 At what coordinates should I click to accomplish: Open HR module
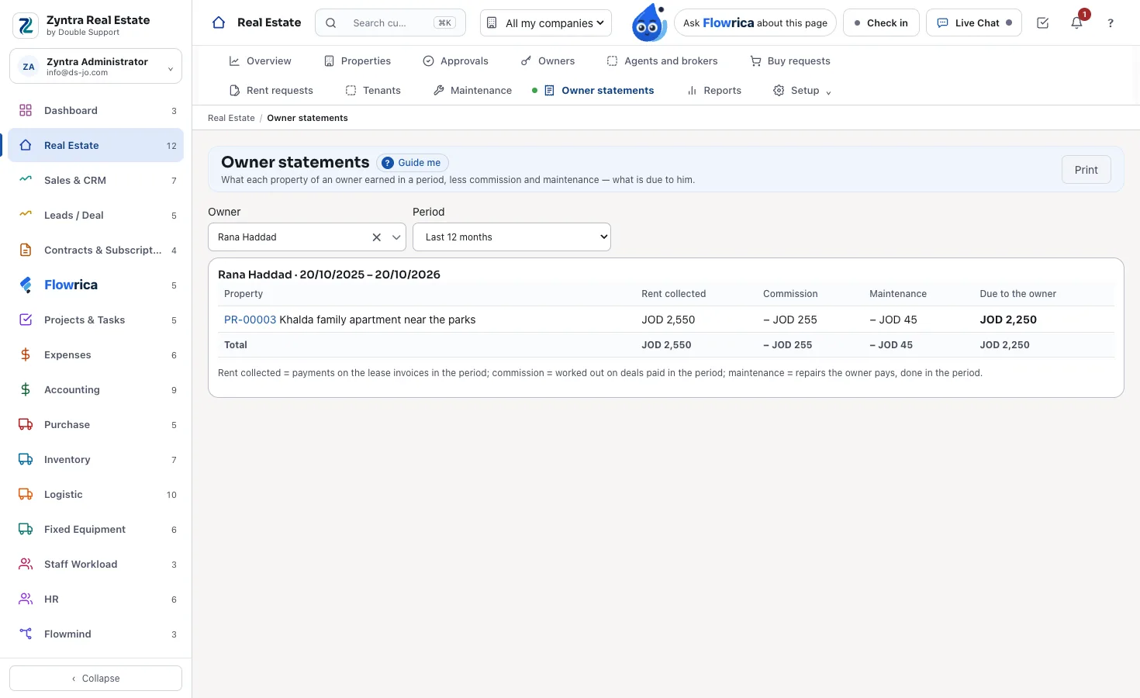point(96,599)
